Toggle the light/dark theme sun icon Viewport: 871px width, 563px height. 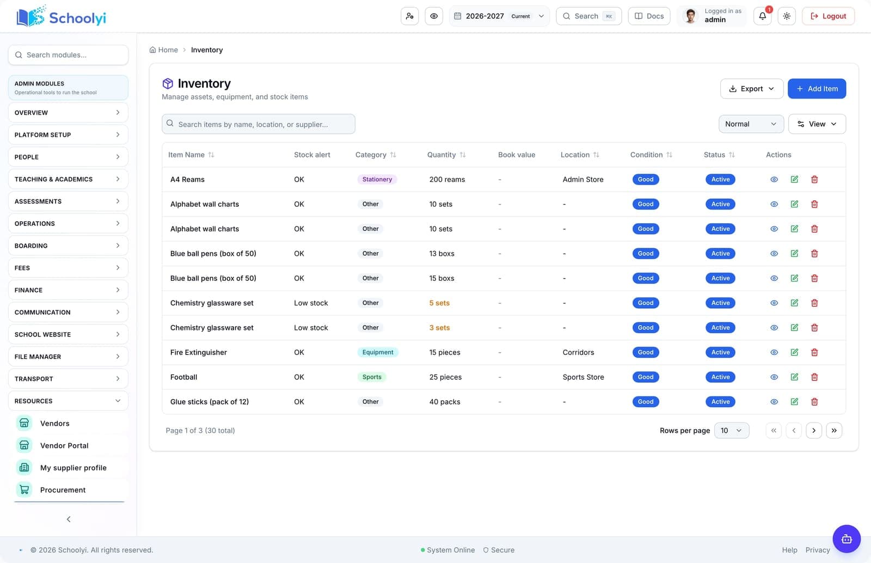tap(787, 16)
